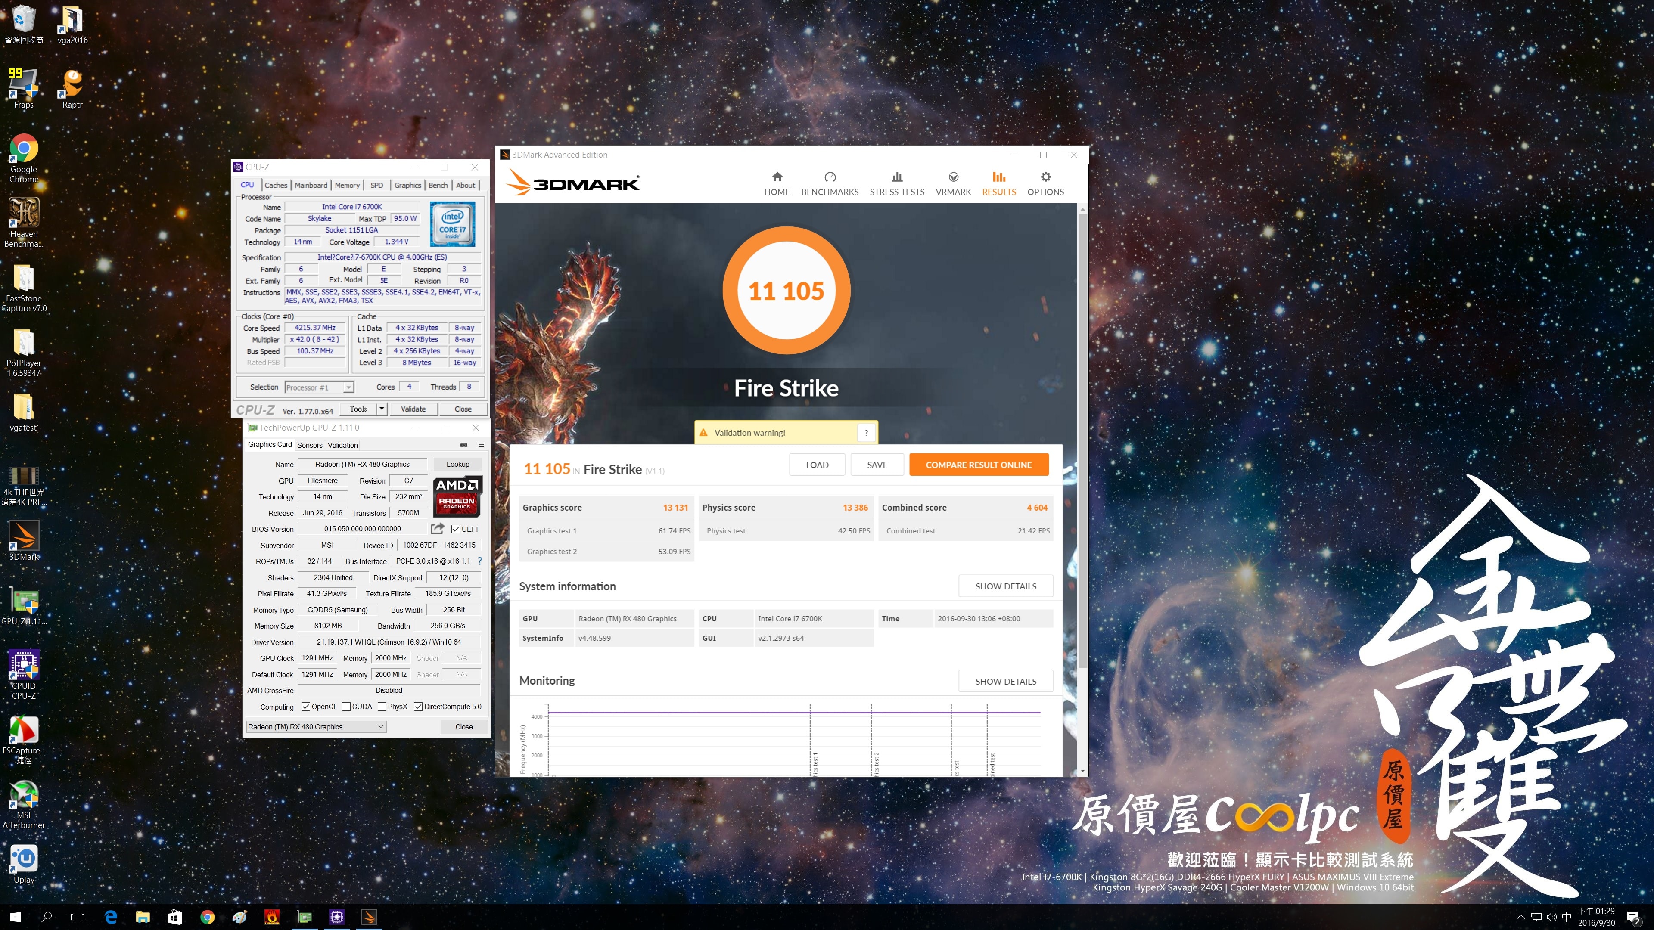Launch the CPUID CPU-Z desktop shortcut
Viewport: 1654px width, 930px height.
(24, 674)
